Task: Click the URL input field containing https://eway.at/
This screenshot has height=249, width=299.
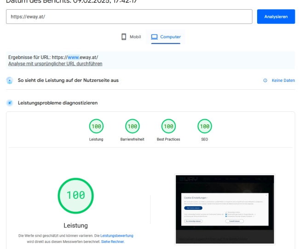Action: click(x=129, y=17)
